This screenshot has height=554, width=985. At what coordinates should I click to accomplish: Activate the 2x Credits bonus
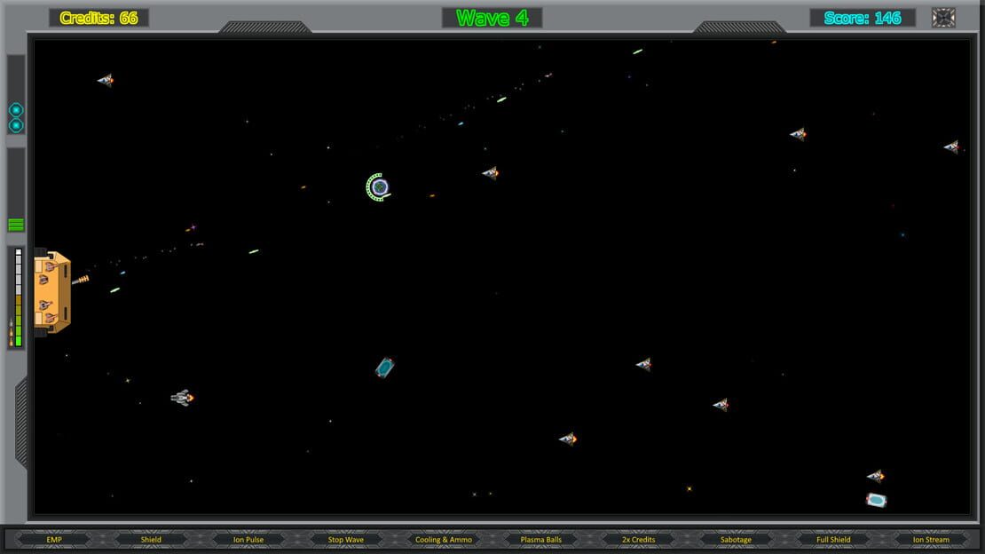638,540
